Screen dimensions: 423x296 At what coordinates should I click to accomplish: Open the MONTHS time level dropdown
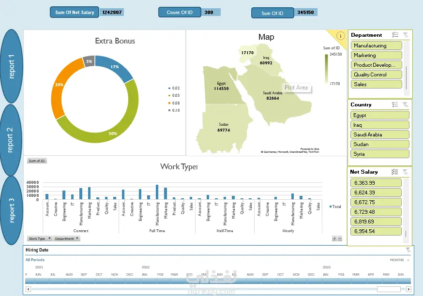(x=400, y=260)
